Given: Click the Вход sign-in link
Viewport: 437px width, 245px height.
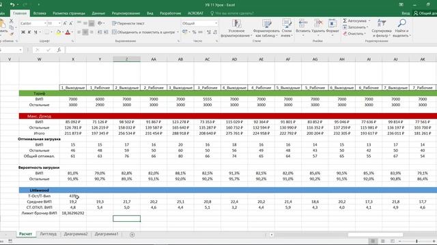Looking at the screenshot, I should click(406, 13).
